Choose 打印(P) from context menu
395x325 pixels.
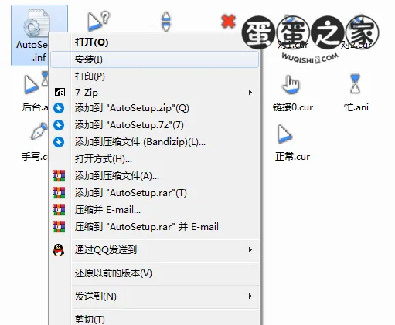155,76
